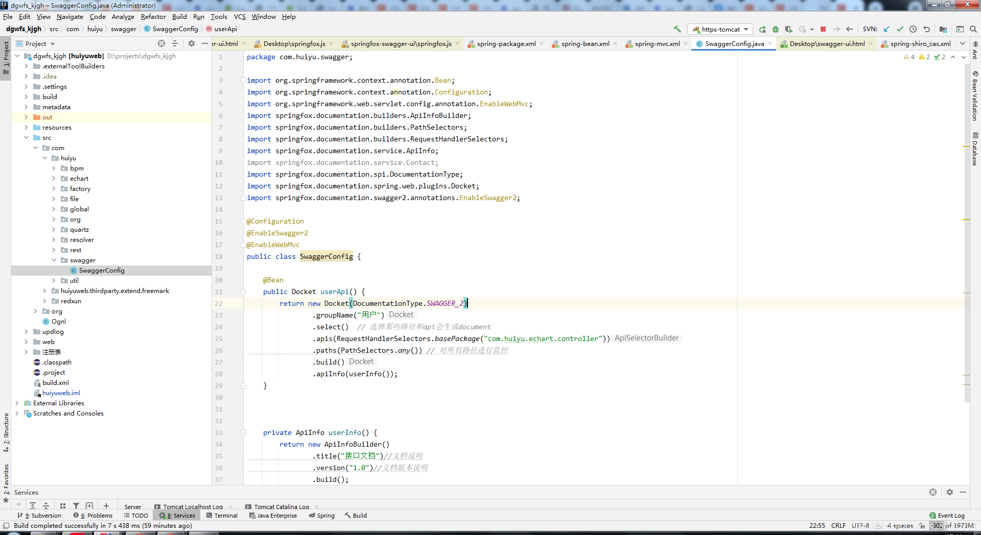Click the CRLF line separator in status bar
This screenshot has height=535, width=981.
tap(838, 525)
